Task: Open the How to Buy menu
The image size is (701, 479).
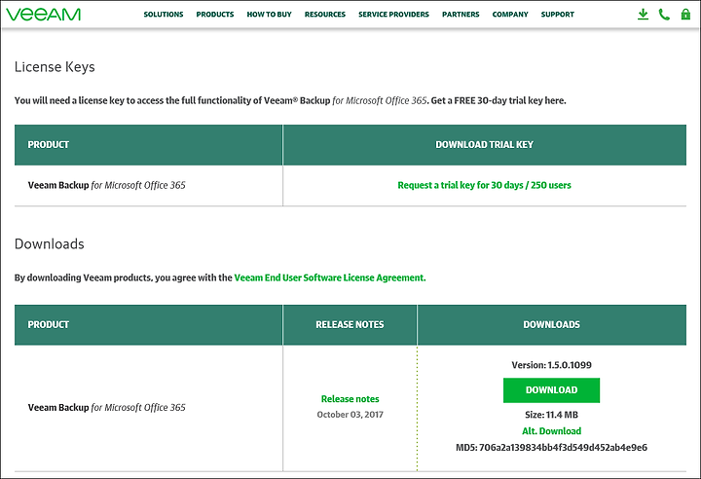Action: [x=269, y=15]
